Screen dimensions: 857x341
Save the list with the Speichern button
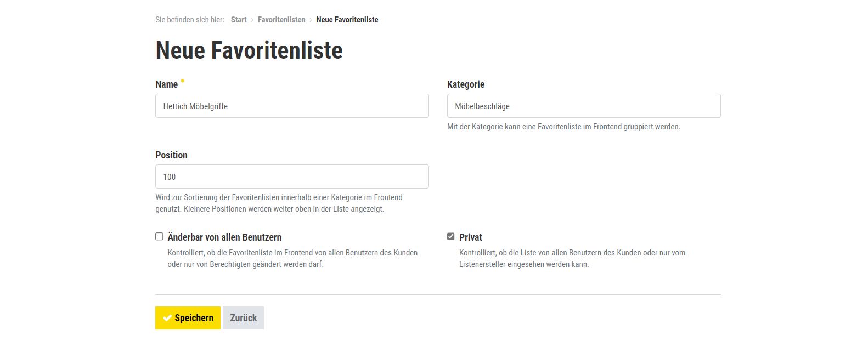[x=188, y=318]
